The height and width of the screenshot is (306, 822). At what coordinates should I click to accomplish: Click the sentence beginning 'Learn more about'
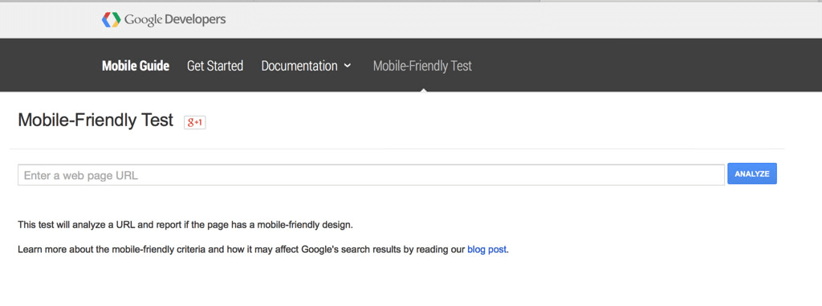click(x=263, y=249)
